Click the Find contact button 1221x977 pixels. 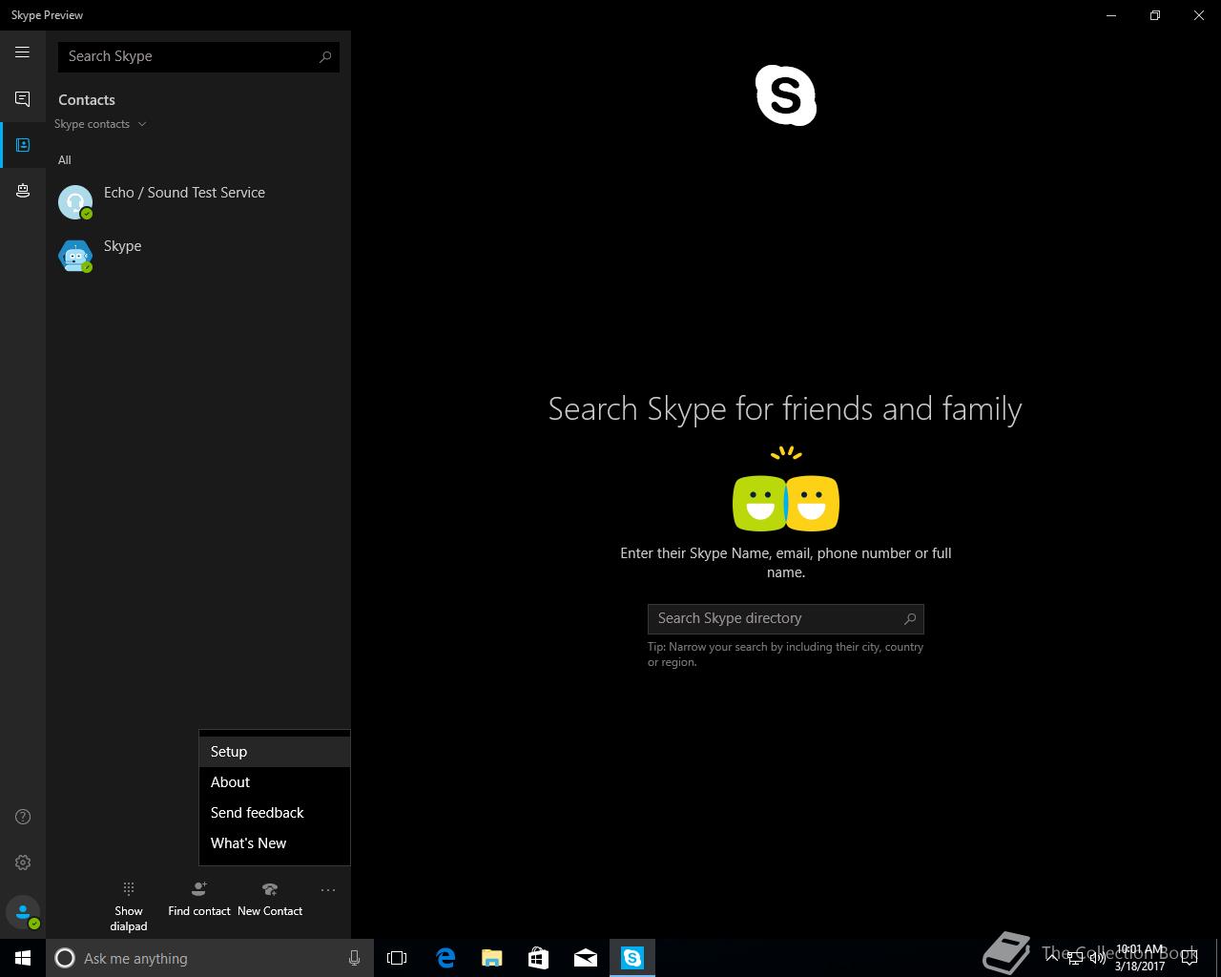[199, 900]
